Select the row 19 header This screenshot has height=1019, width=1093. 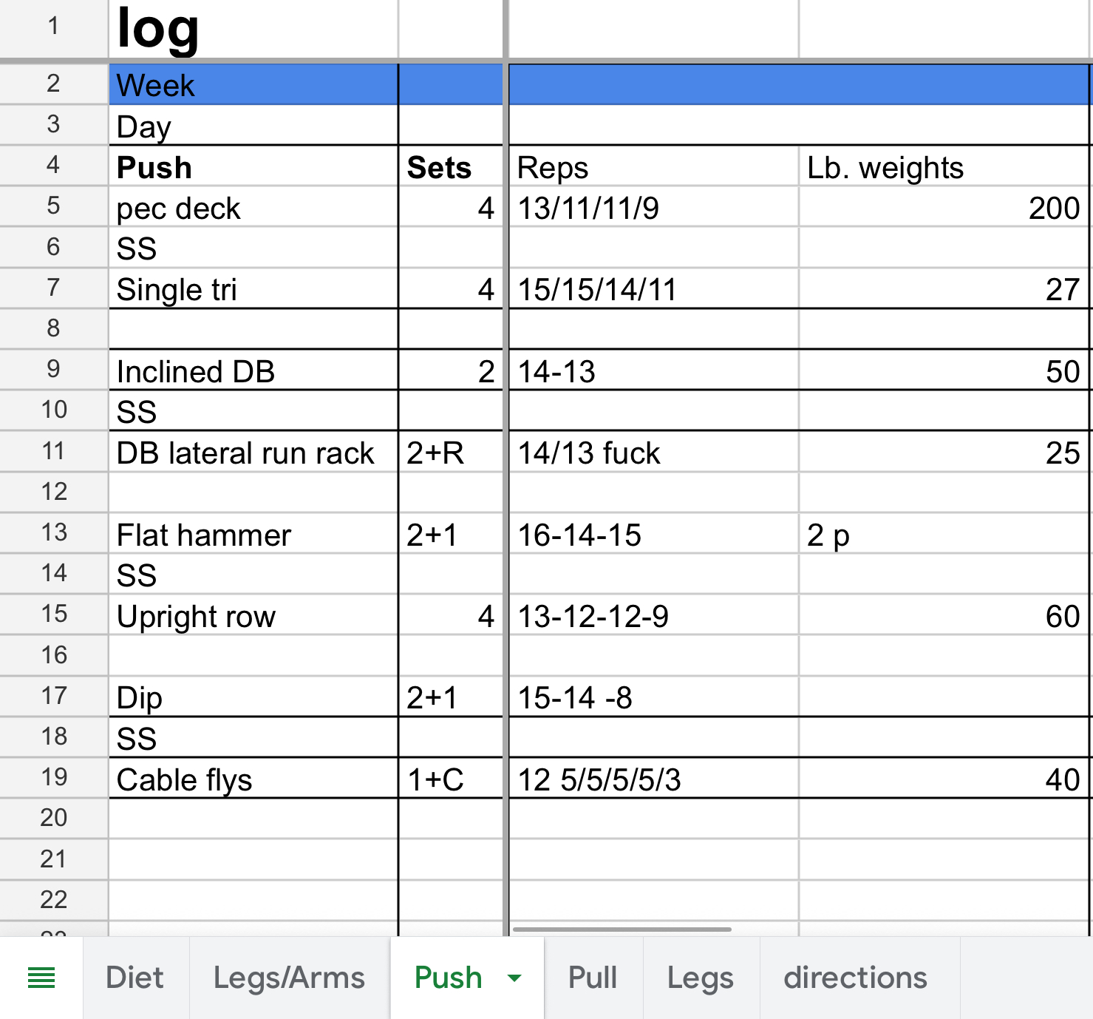[53, 777]
